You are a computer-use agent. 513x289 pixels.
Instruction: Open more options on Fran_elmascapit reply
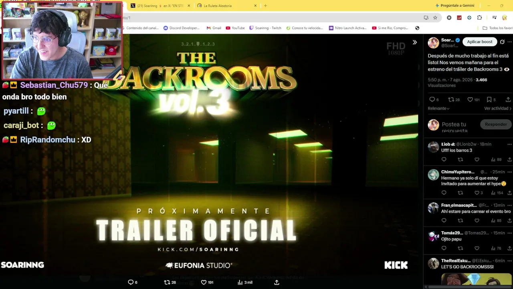tap(509, 205)
